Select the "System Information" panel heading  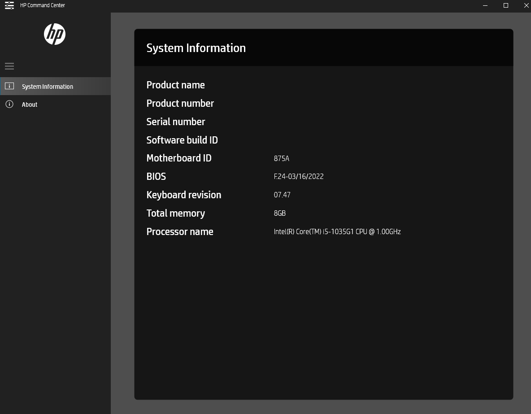point(196,48)
